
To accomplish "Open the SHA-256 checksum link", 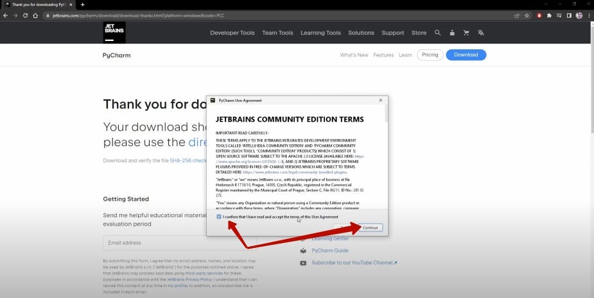I will coord(188,160).
